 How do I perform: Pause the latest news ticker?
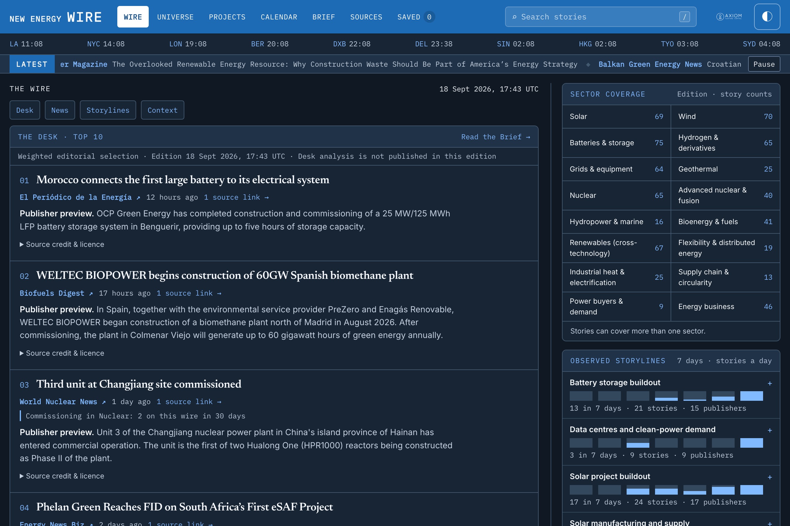tap(764, 64)
